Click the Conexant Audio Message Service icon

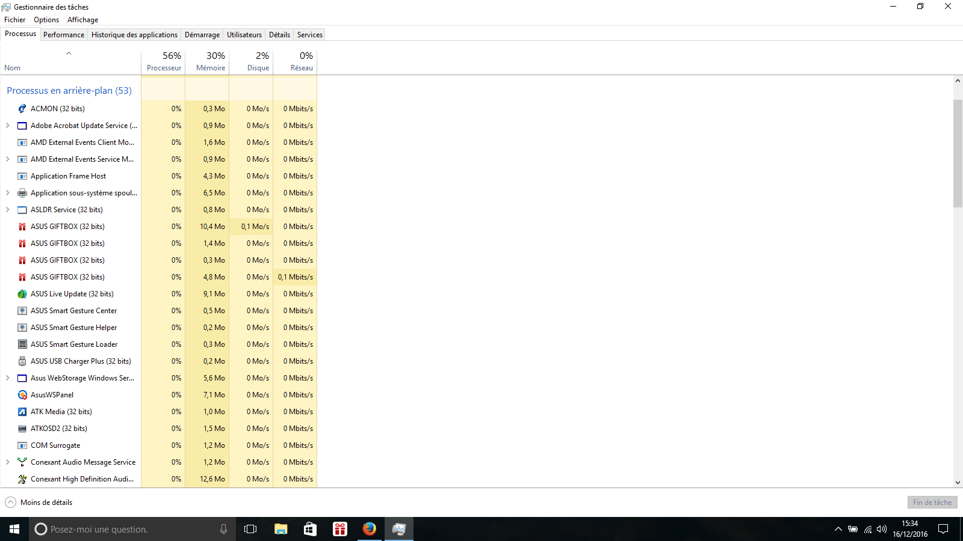coord(22,462)
